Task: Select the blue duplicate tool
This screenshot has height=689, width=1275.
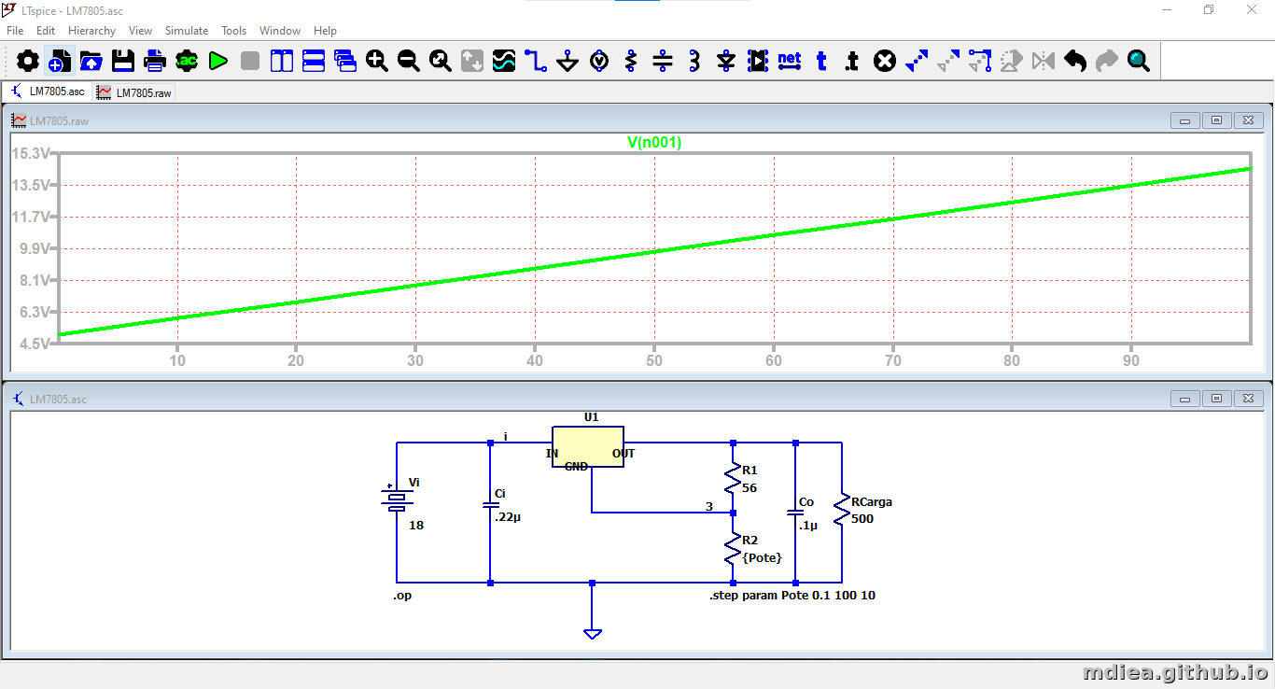Action: (917, 62)
